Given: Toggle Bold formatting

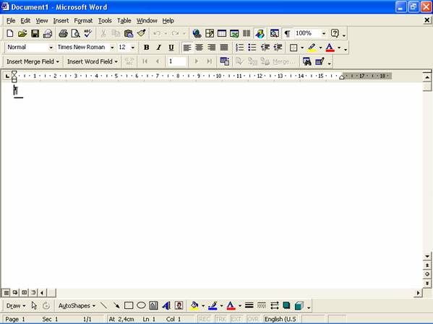Looking at the screenshot, I should coord(146,48).
